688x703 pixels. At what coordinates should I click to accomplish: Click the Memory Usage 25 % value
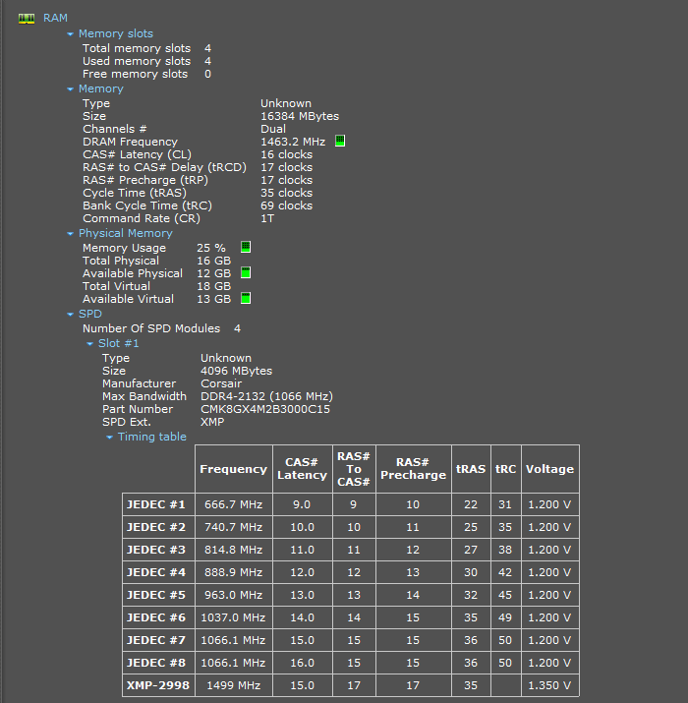211,248
